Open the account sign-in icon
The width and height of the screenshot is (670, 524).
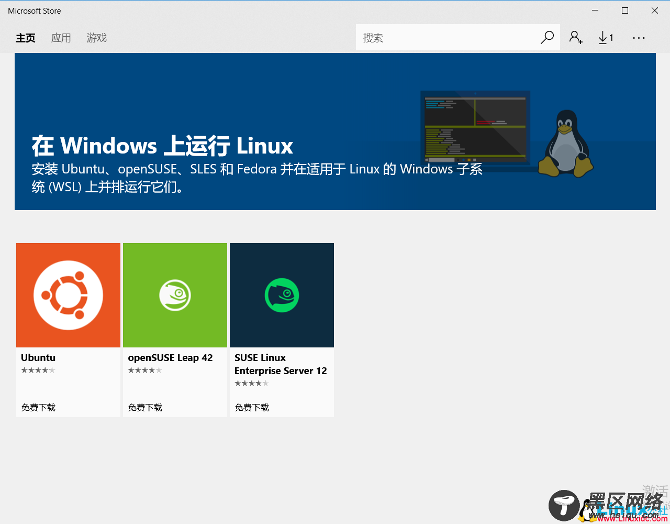click(x=576, y=37)
